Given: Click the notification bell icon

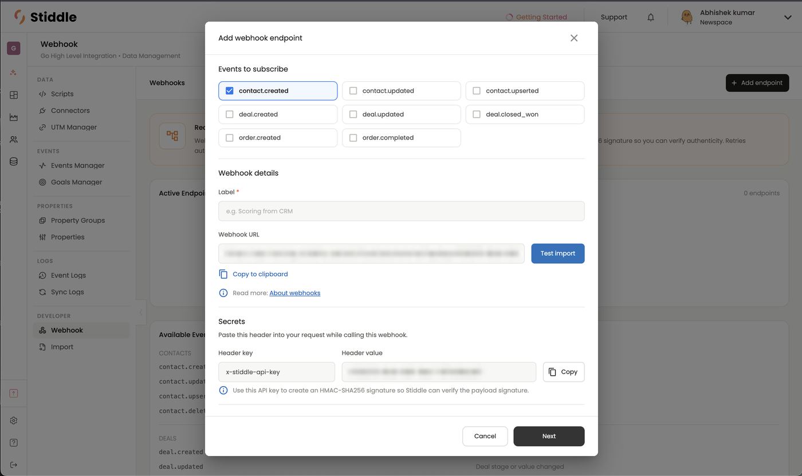Looking at the screenshot, I should click(651, 17).
